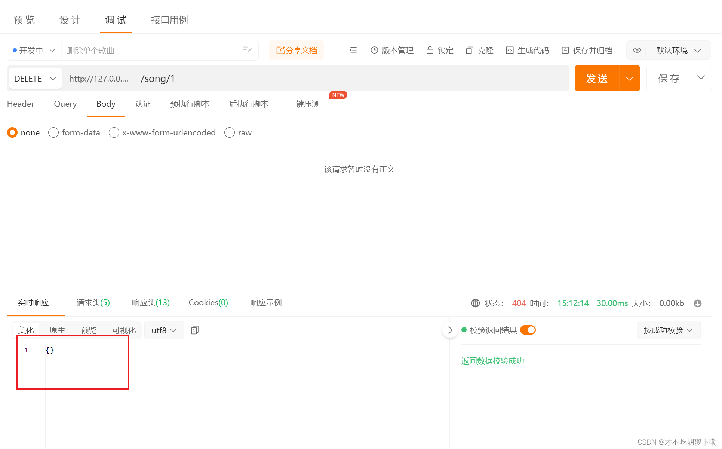The height and width of the screenshot is (449, 722).
Task: Open version management clock icon
Action: (374, 50)
